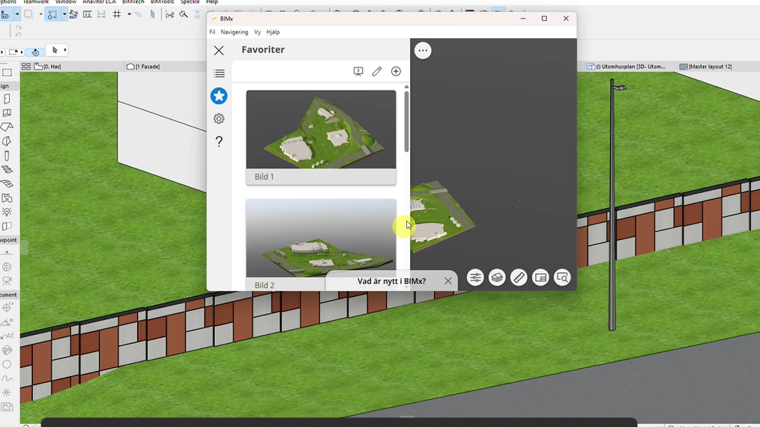Screen dimensions: 760x427
Task: Select the Bild 1 favorite thumbnail
Action: [321, 130]
